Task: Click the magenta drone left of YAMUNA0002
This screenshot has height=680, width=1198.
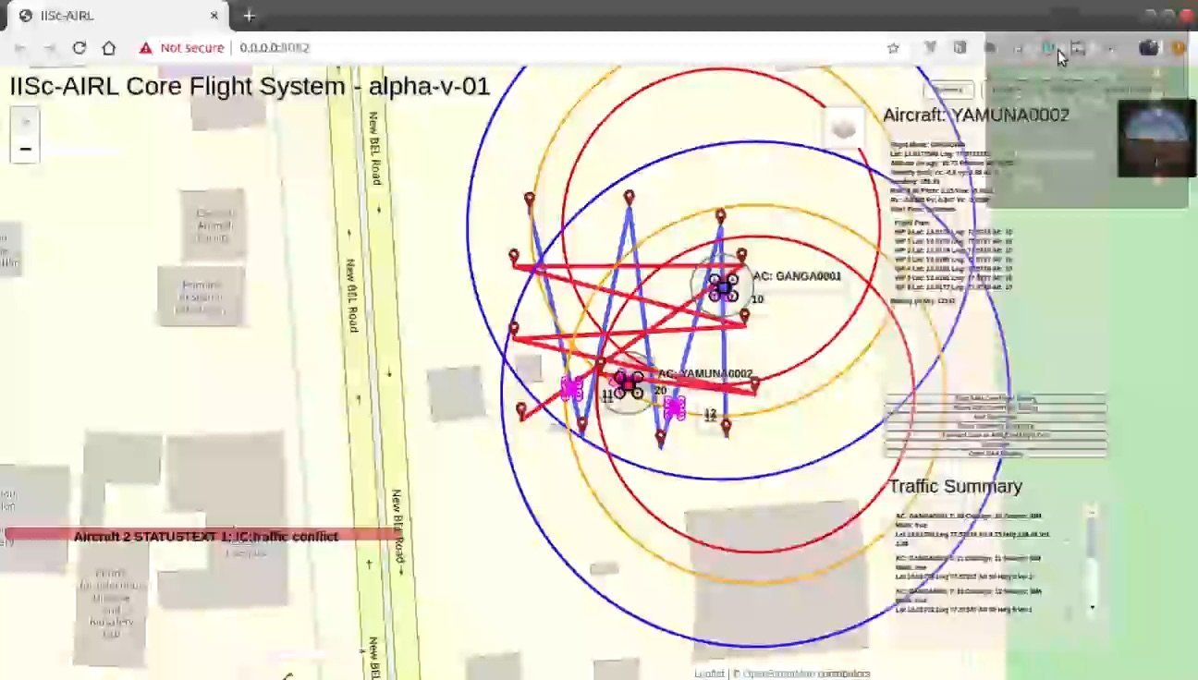Action: (571, 387)
